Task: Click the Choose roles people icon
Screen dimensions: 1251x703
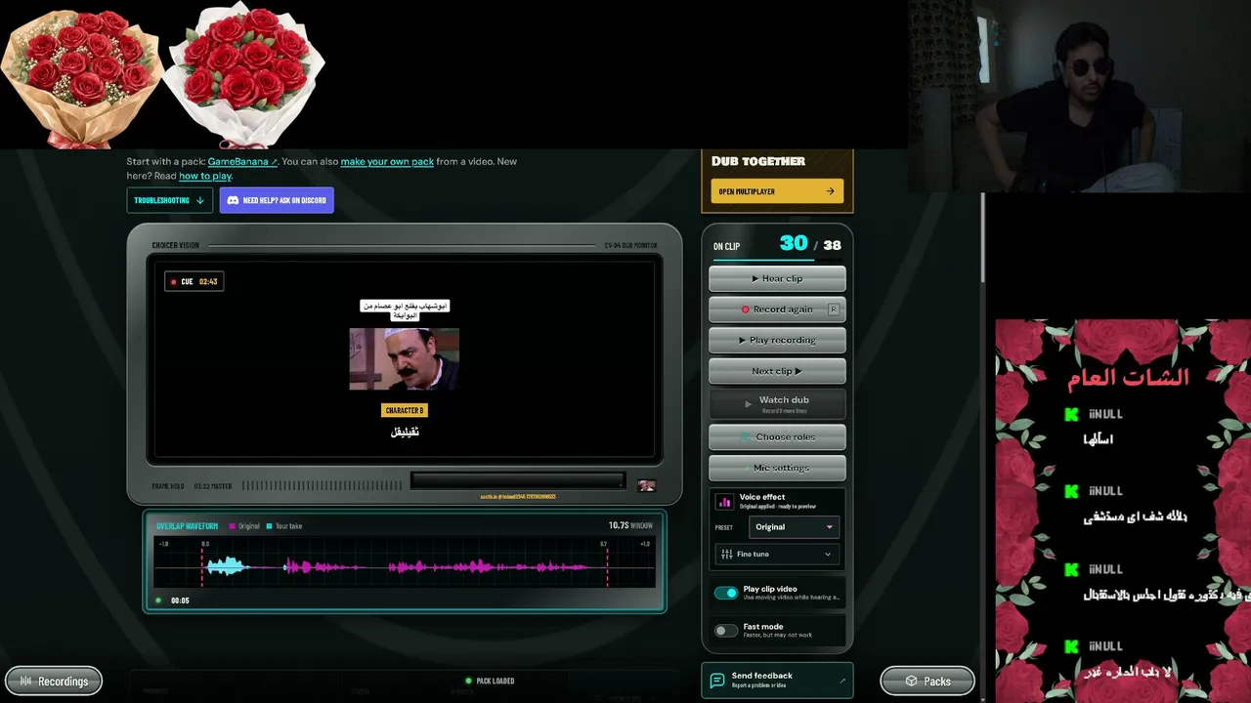Action: pos(747,436)
